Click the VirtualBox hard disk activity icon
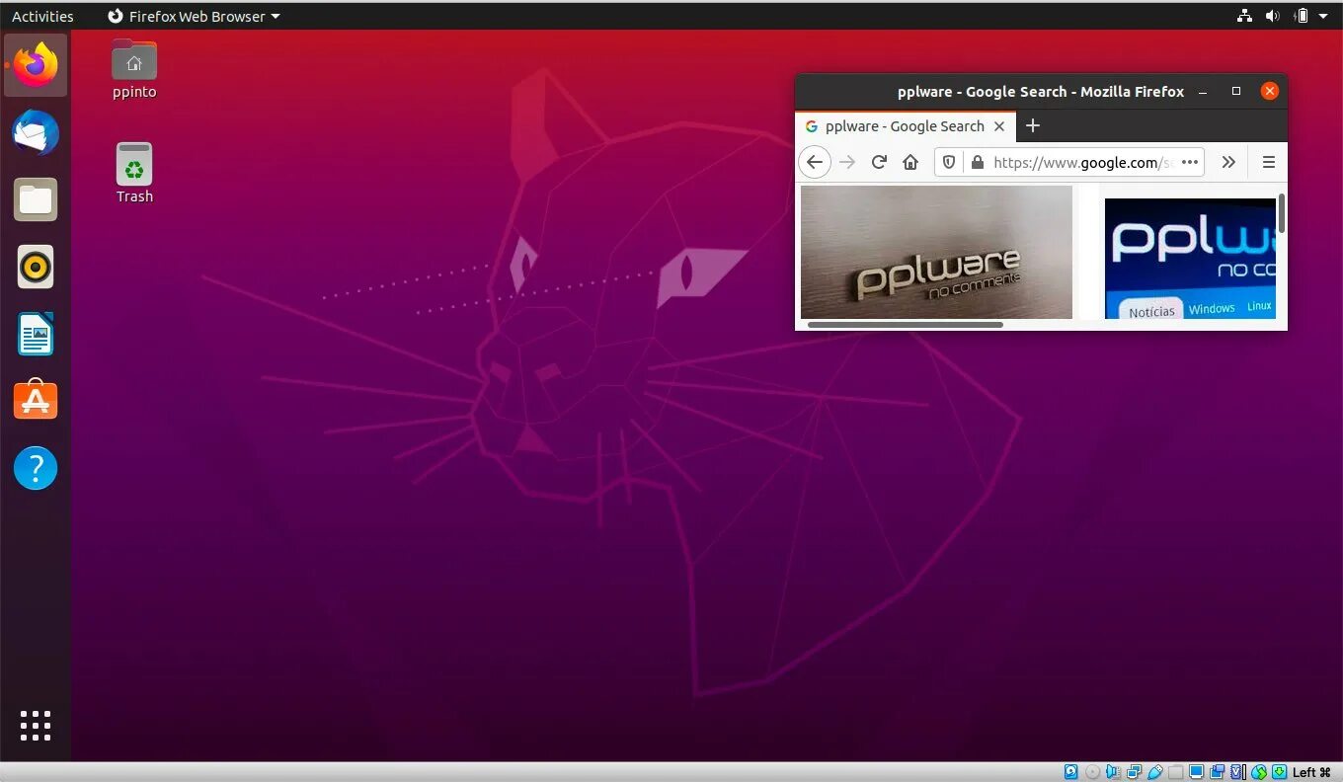Viewport: 1343px width, 782px height. click(1070, 772)
